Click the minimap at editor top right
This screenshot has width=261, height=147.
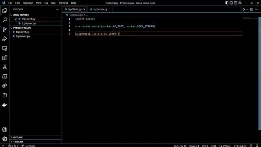[250, 18]
